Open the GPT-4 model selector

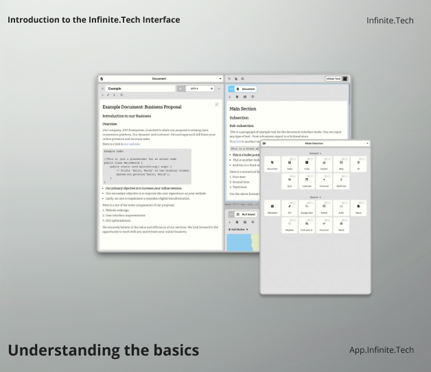pos(200,89)
